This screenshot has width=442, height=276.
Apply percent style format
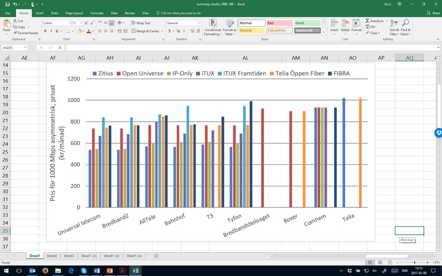178,31
